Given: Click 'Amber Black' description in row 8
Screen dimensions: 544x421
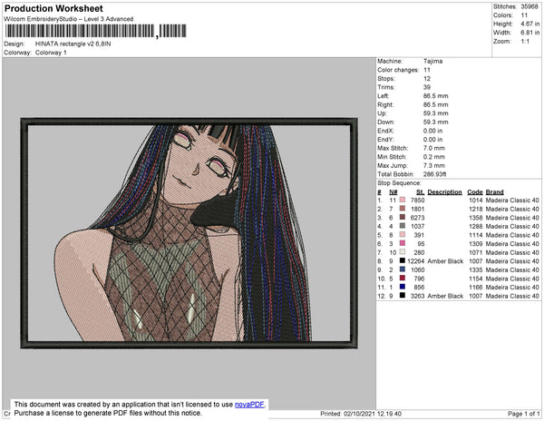Looking at the screenshot, I should [x=445, y=261].
